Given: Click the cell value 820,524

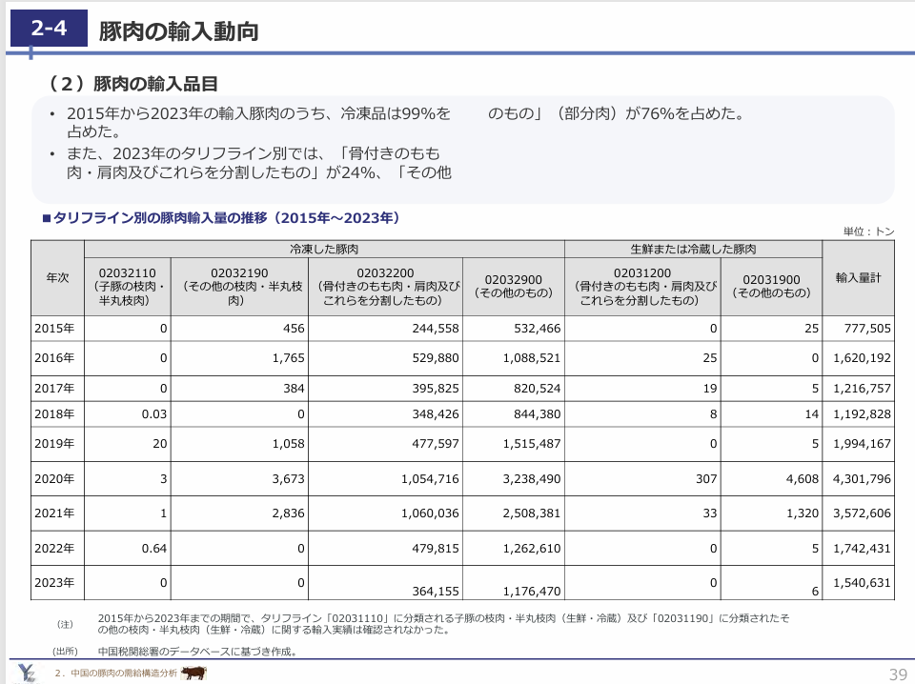Looking at the screenshot, I should click(x=537, y=389).
